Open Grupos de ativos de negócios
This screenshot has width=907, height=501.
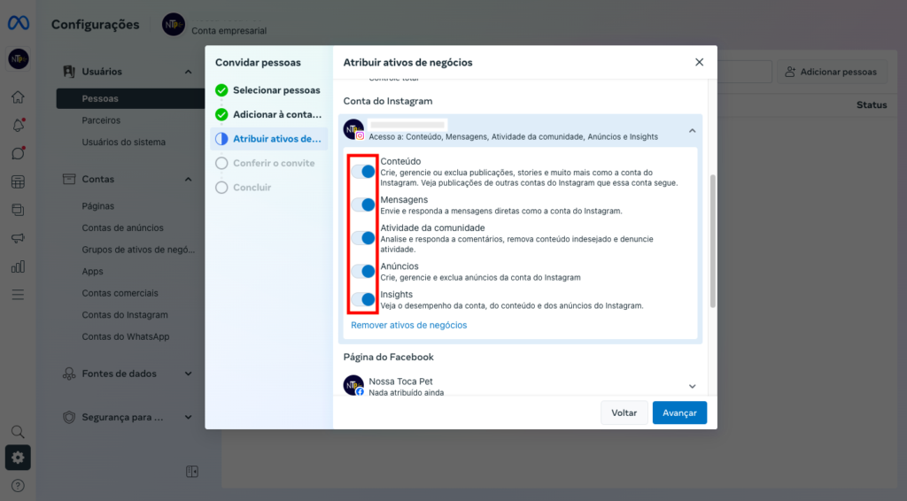[138, 250]
